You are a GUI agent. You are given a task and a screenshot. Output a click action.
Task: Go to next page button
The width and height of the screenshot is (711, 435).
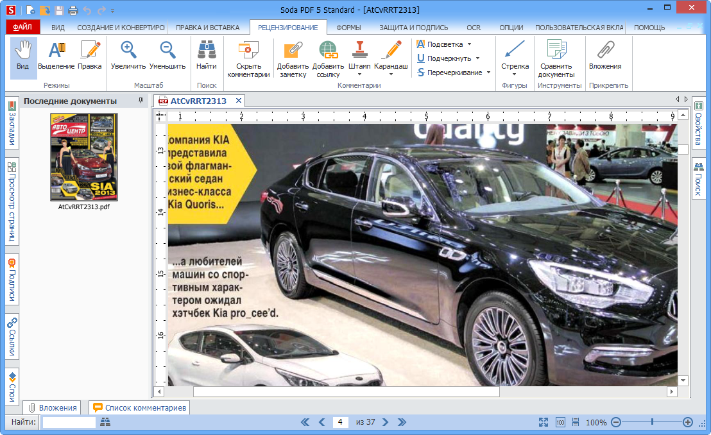[386, 422]
